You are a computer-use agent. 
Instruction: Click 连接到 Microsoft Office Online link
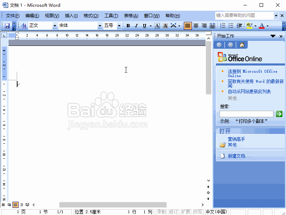click(x=252, y=73)
